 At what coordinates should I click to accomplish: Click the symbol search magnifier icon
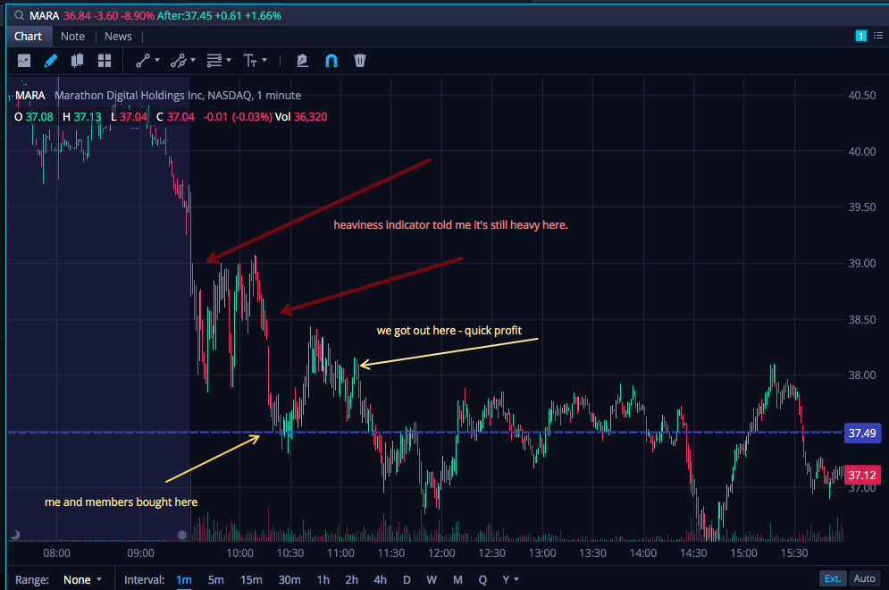pyautogui.click(x=20, y=15)
